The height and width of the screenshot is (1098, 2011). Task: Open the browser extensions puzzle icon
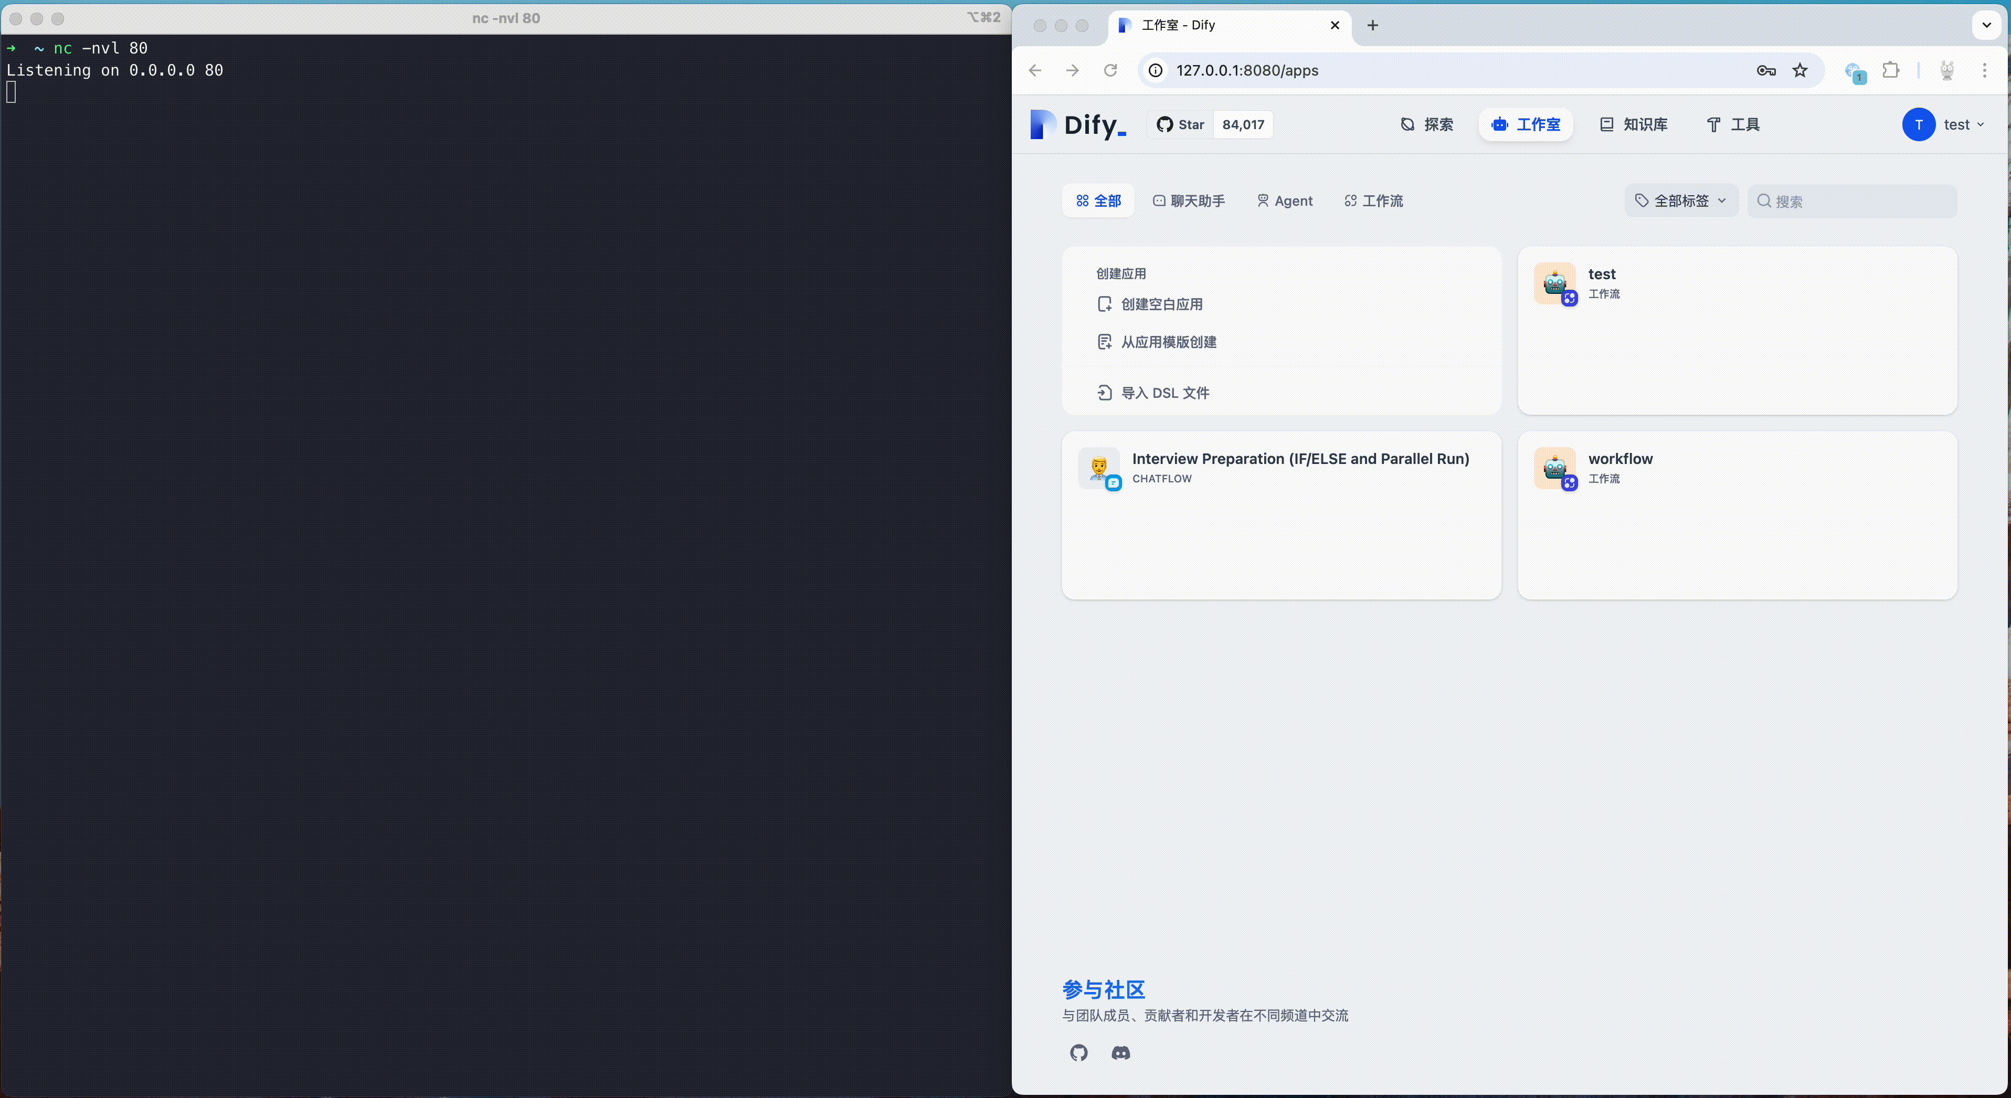pyautogui.click(x=1890, y=70)
